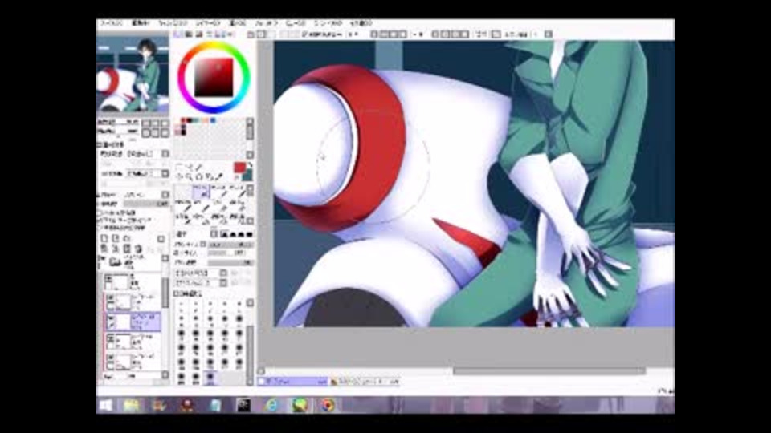Click the canvas horizontal scrollbar
Screen dimensions: 771x433
pyautogui.click(x=549, y=371)
